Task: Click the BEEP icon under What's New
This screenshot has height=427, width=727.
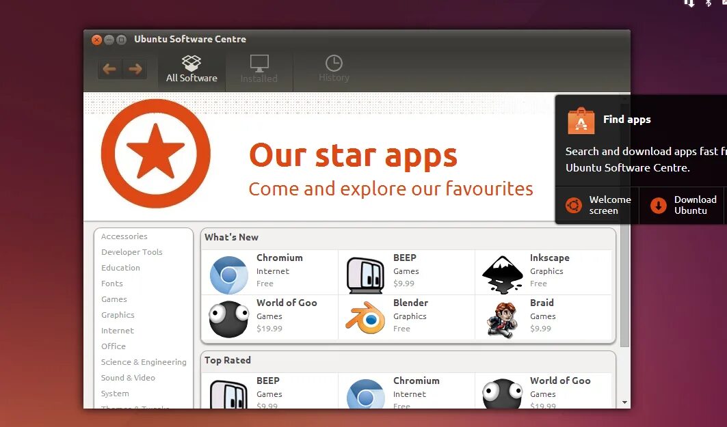Action: (x=365, y=275)
